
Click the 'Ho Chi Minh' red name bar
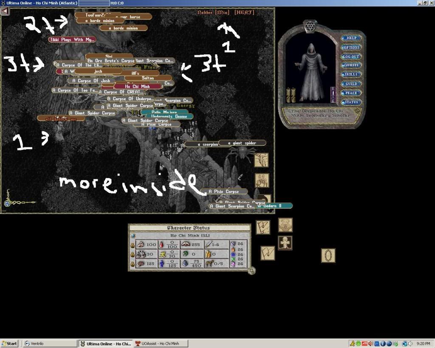point(137,86)
